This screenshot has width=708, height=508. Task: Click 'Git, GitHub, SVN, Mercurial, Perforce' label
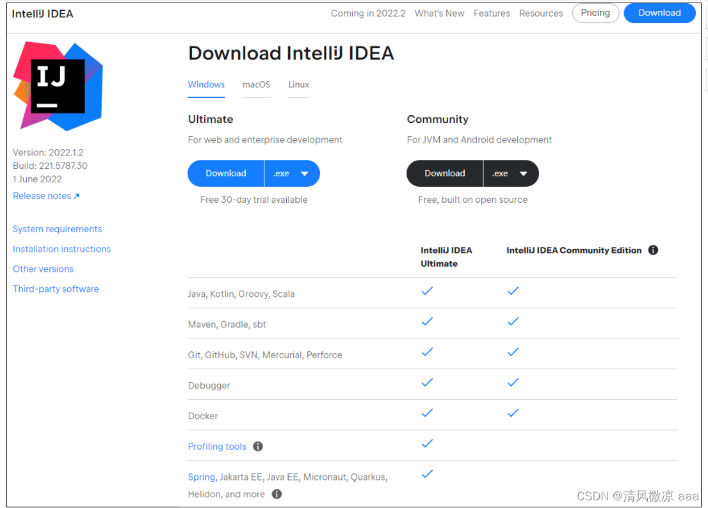[x=265, y=355]
